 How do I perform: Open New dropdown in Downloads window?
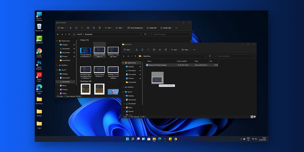coord(61,28)
